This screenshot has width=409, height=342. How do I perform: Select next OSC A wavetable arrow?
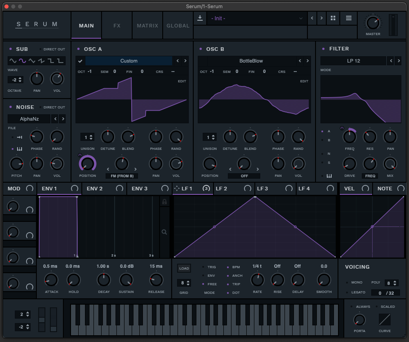click(185, 61)
